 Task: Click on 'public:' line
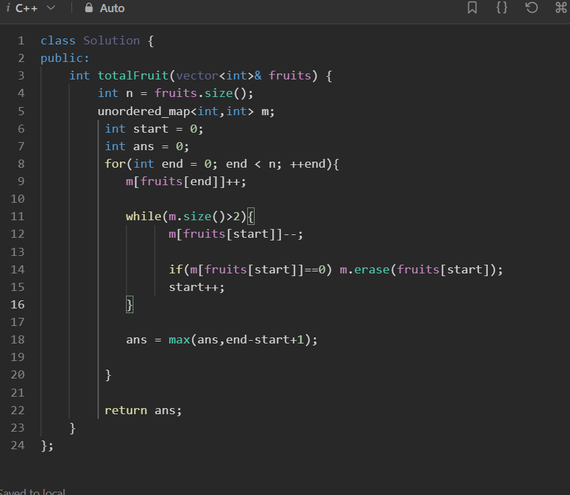point(65,58)
